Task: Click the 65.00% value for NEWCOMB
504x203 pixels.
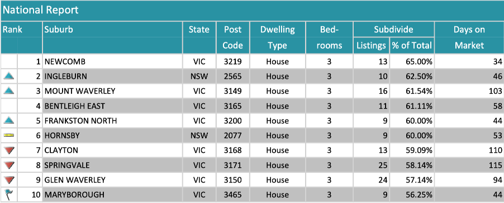Action: 418,61
